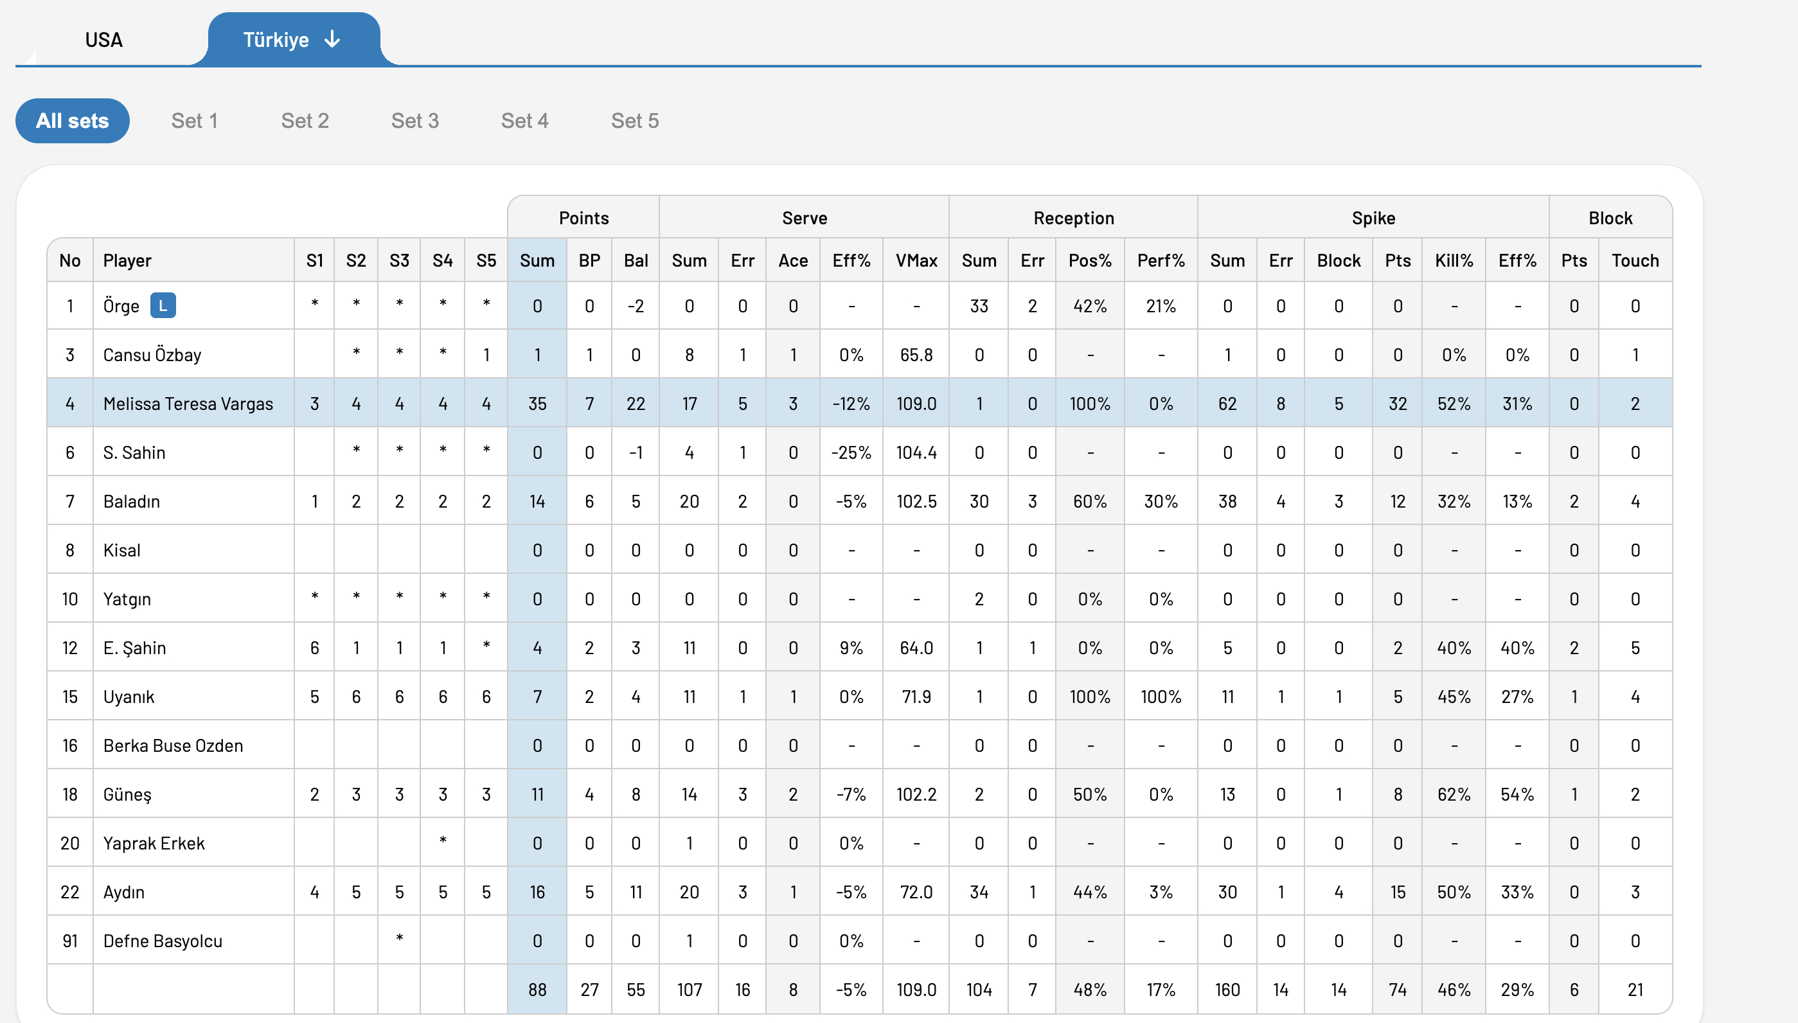Click the Aydın player row
Screen dimensions: 1798x1023
click(x=859, y=892)
